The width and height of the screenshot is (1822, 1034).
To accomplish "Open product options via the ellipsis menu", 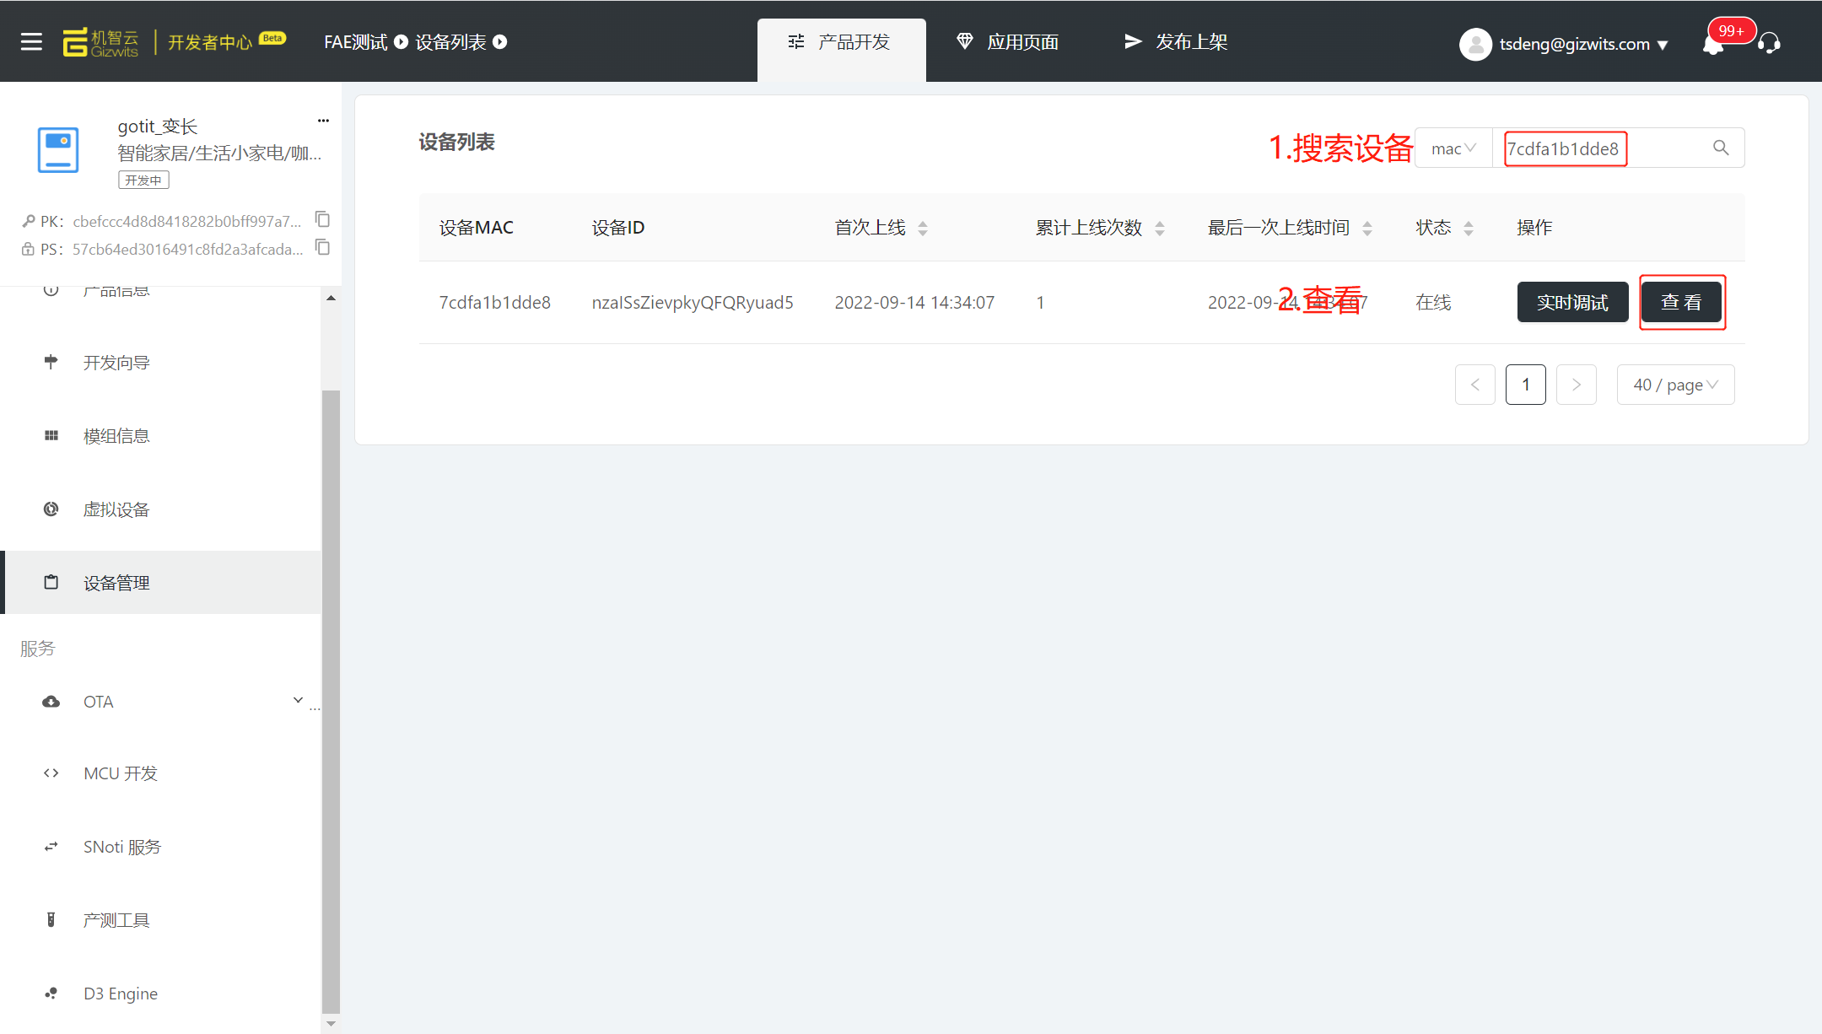I will tap(323, 120).
